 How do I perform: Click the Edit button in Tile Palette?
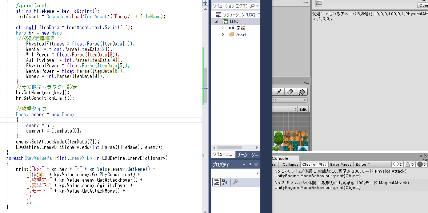303,109
